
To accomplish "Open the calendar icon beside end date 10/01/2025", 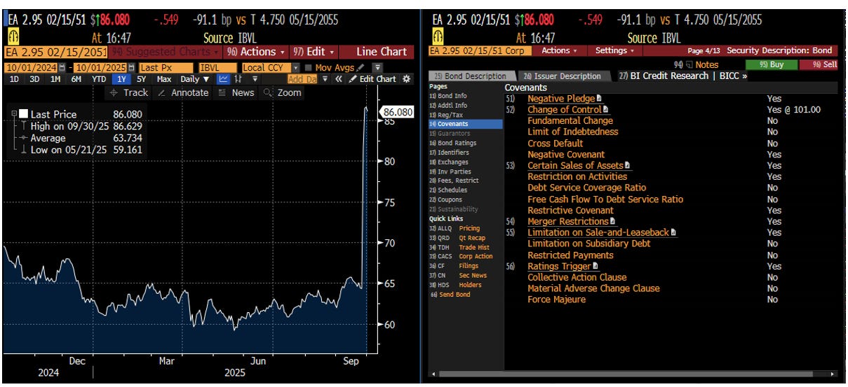I will click(132, 67).
